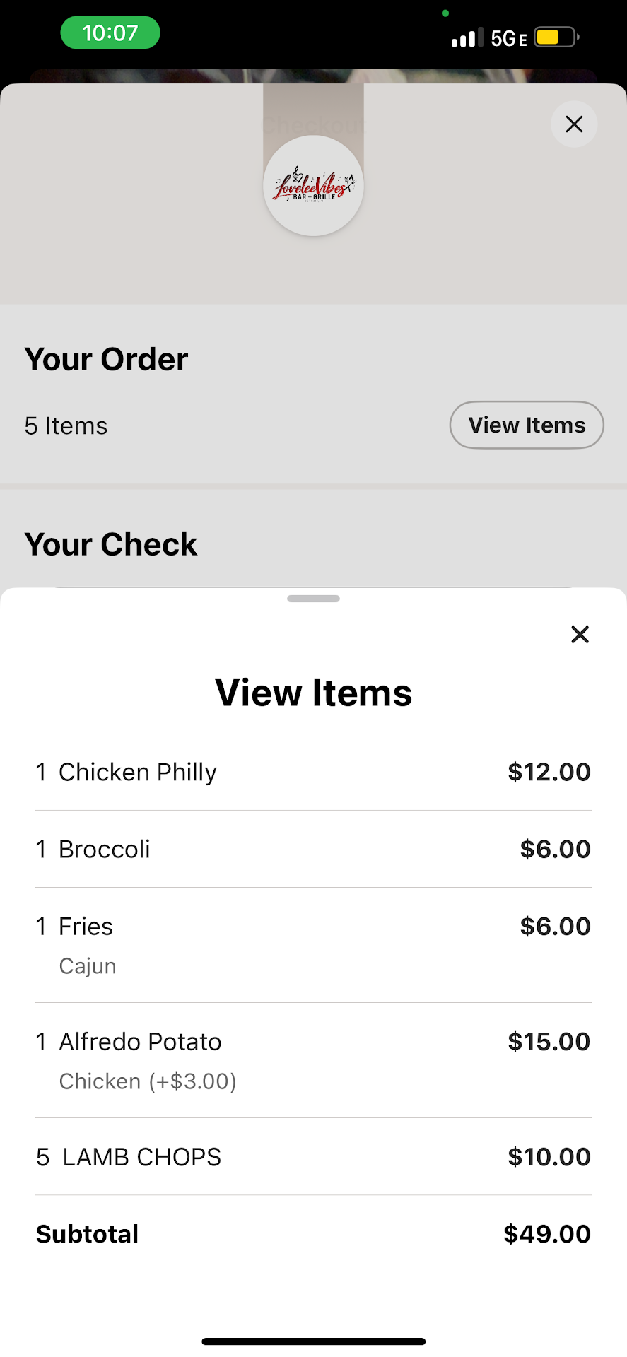
Task: Dismiss the checkout page with X
Action: 574,124
